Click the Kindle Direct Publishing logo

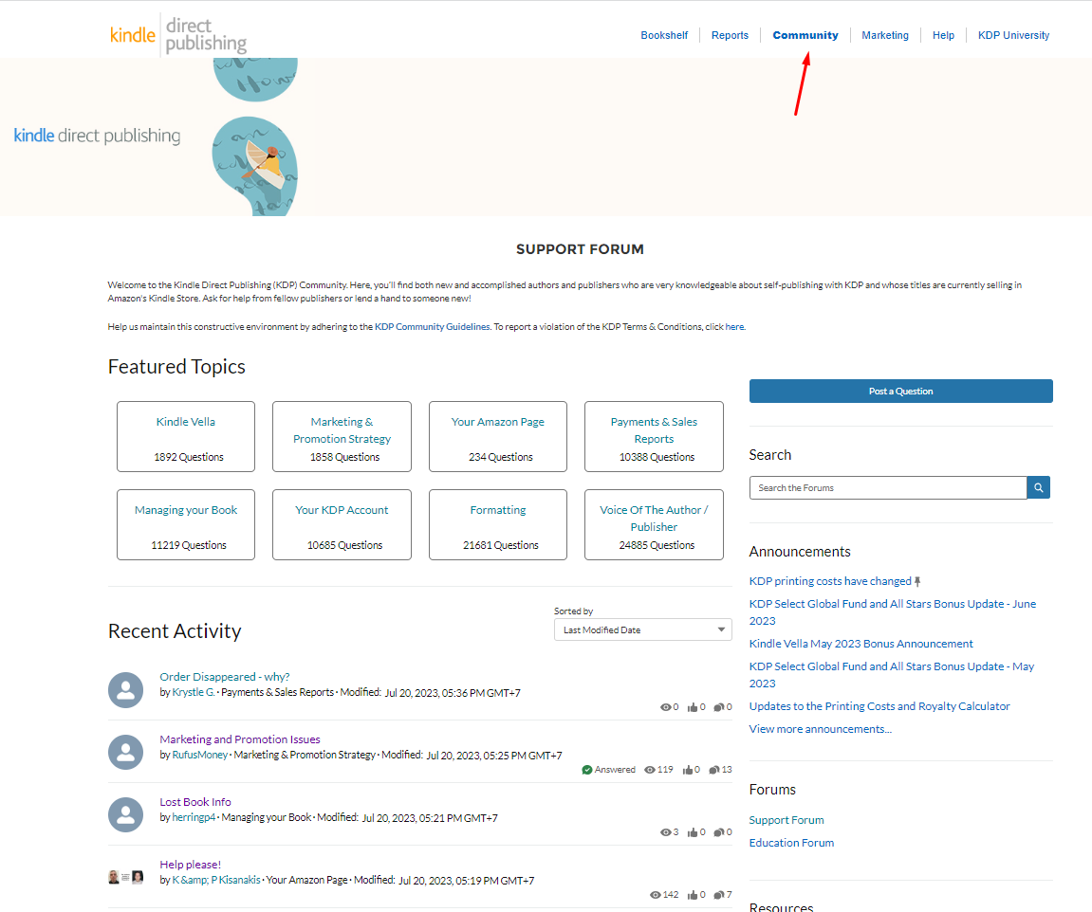coord(178,35)
